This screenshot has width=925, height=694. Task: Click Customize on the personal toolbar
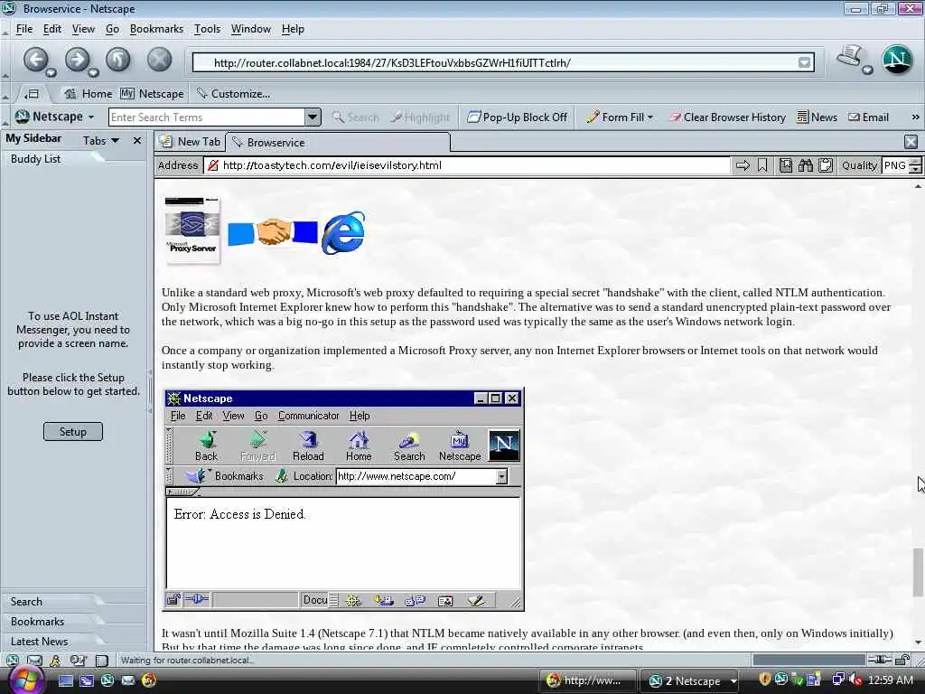tap(234, 94)
